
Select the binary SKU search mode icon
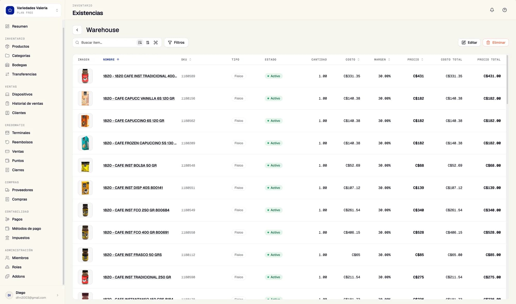point(148,43)
